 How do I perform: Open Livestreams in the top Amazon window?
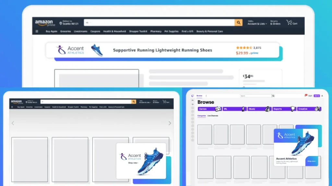tap(81, 31)
